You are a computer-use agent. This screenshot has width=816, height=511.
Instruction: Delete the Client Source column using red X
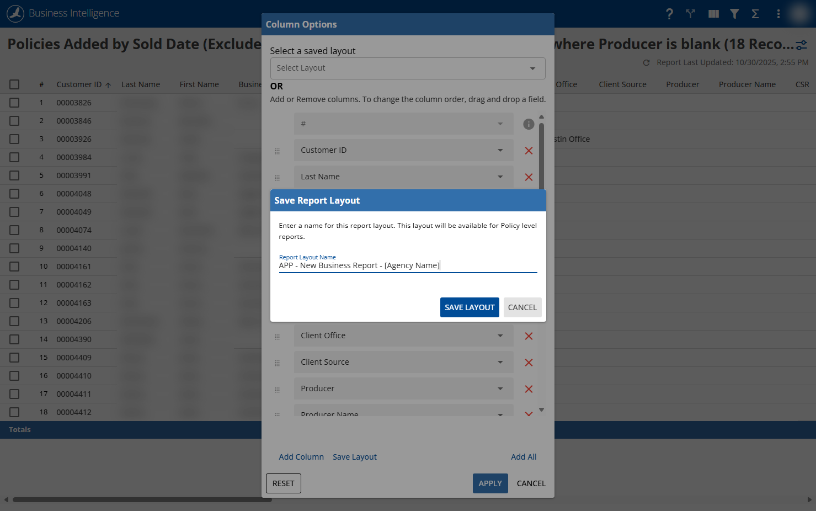click(x=529, y=363)
